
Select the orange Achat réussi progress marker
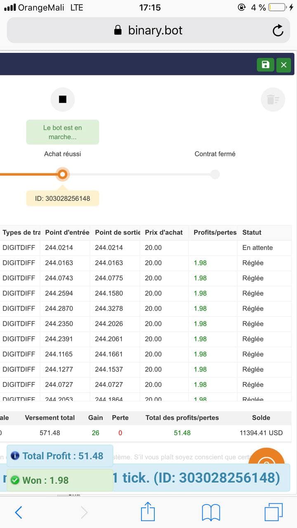tap(62, 174)
